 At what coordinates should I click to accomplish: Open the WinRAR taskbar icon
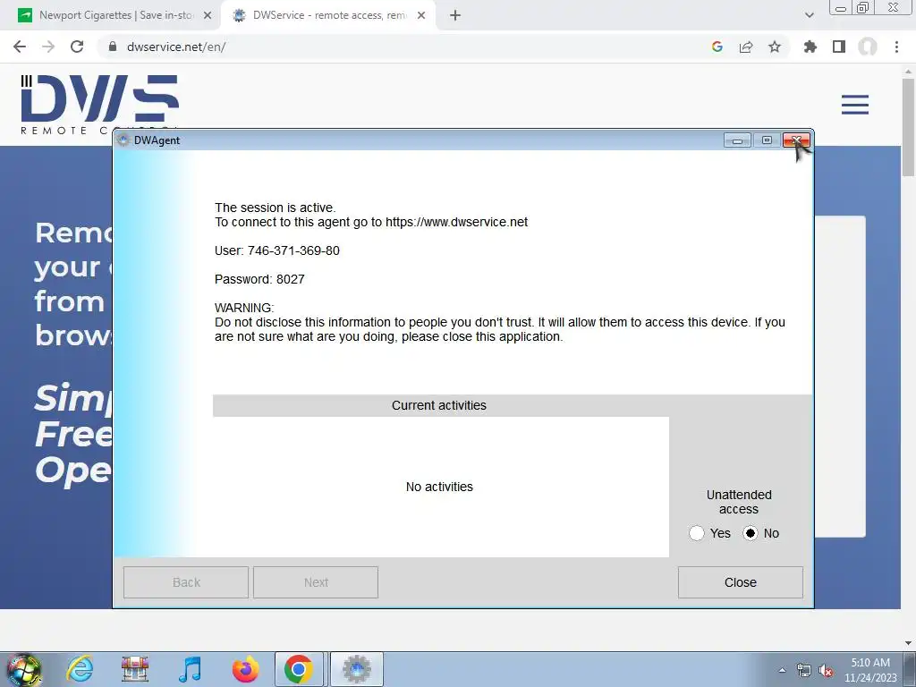(135, 669)
